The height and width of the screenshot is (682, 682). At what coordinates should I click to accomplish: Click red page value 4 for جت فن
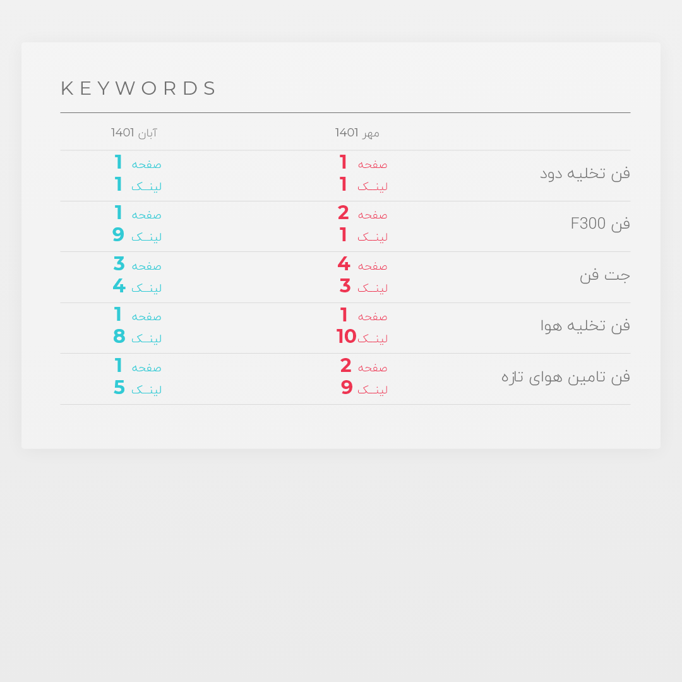(344, 263)
